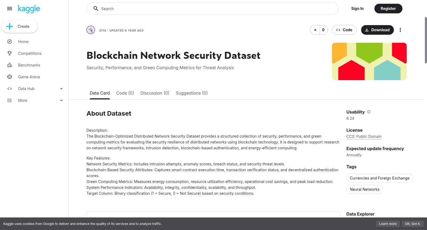
Task: Click into the Search field
Action: click(x=212, y=9)
